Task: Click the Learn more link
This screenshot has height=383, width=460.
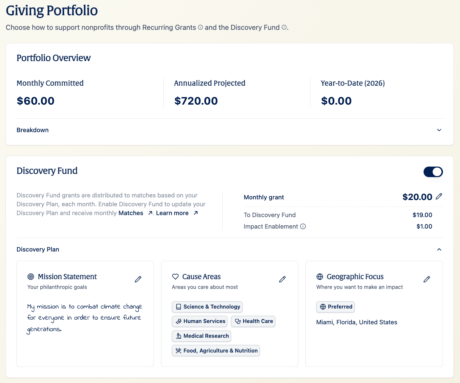Action: (172, 213)
